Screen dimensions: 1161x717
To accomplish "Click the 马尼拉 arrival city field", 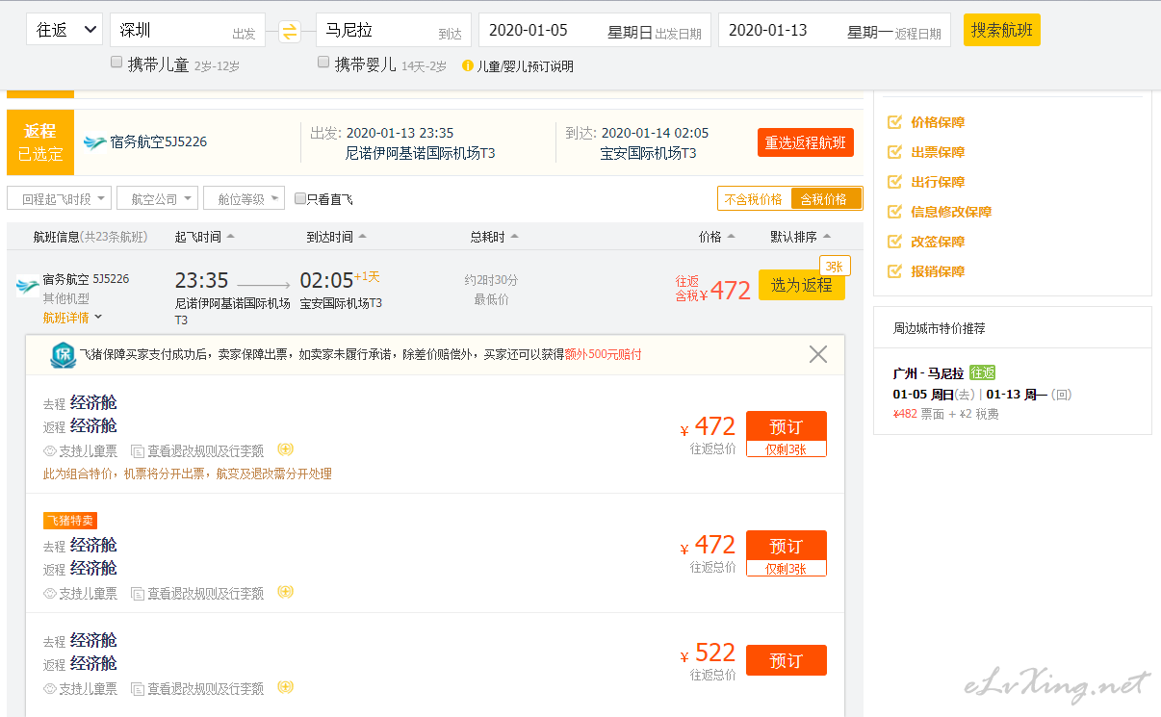I will 394,30.
